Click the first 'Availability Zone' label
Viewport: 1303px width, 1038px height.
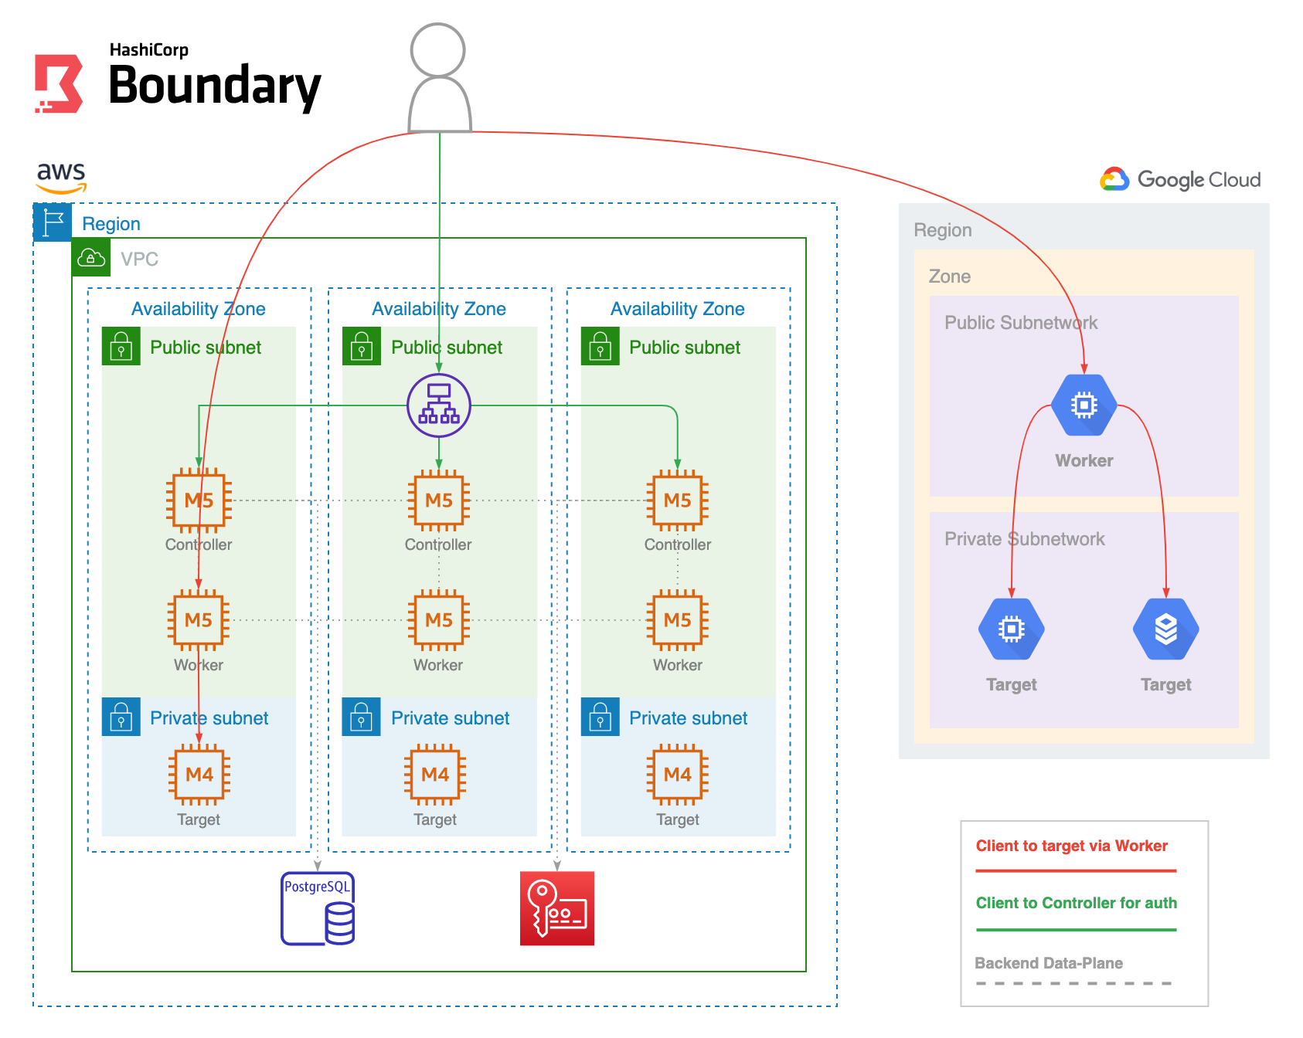[199, 309]
